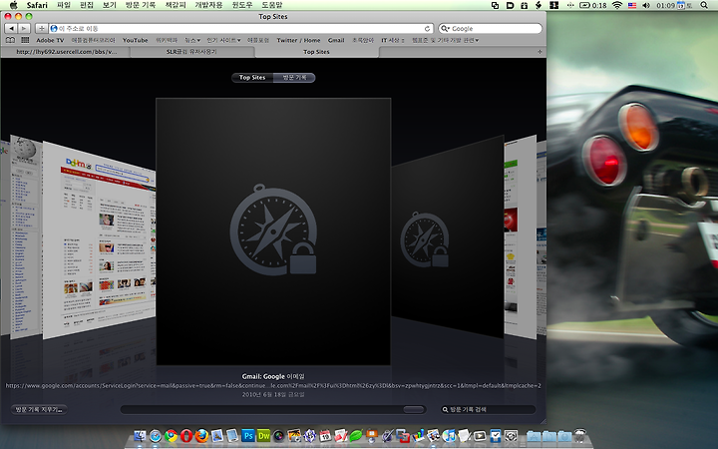Image resolution: width=718 pixels, height=449 pixels.
Task: Open Google search engine dropdown in search field
Action: click(x=445, y=28)
